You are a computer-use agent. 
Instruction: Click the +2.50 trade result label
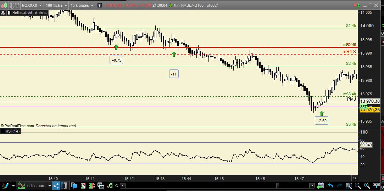(322, 121)
